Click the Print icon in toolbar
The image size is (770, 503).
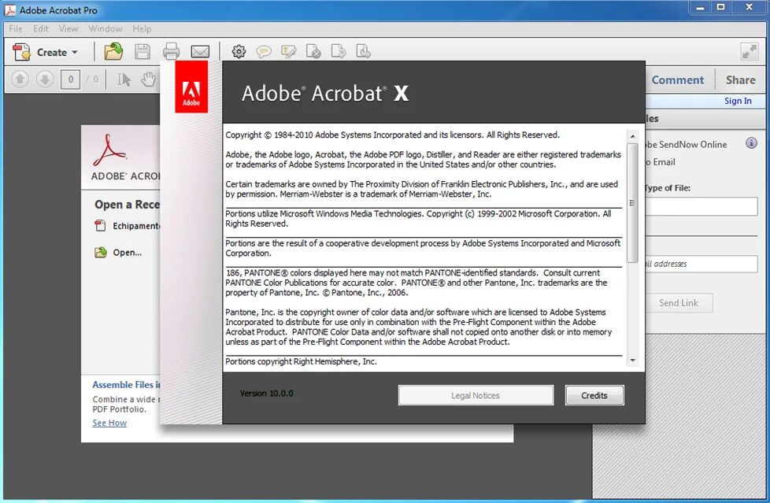point(171,51)
